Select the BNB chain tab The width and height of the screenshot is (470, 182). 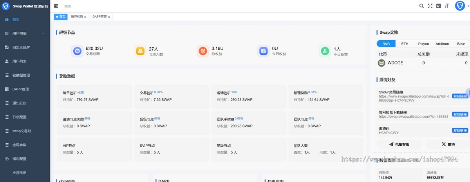pyautogui.click(x=386, y=44)
